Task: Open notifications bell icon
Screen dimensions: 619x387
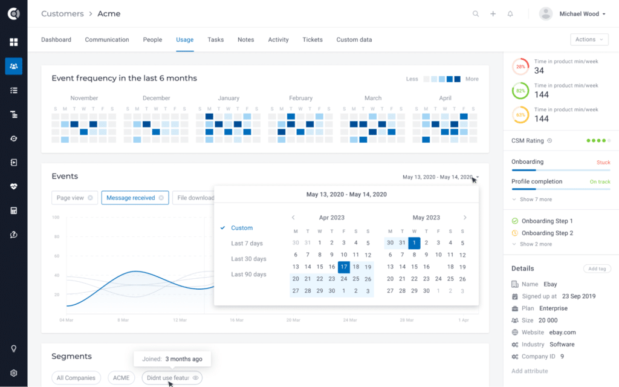Action: (x=510, y=14)
